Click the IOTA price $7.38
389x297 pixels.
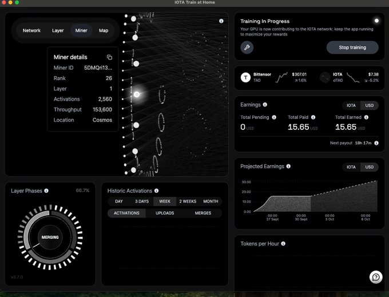374,74
